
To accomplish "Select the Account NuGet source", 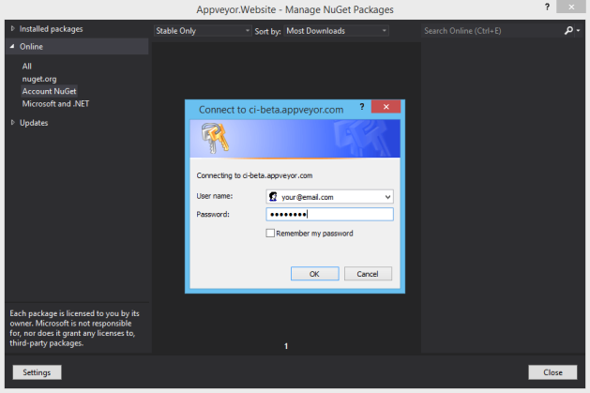I will pos(50,91).
